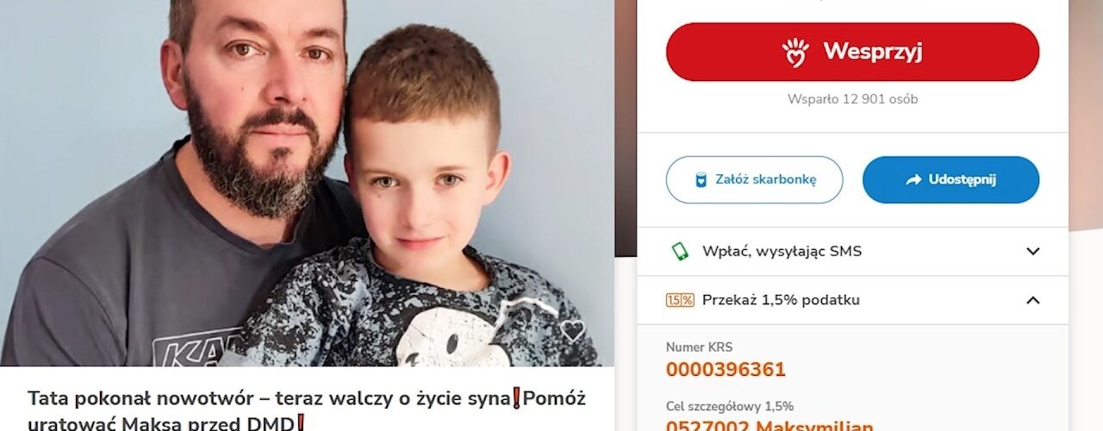The image size is (1103, 431).
Task: Click the heart icon overlay on the photo
Action: (572, 331)
